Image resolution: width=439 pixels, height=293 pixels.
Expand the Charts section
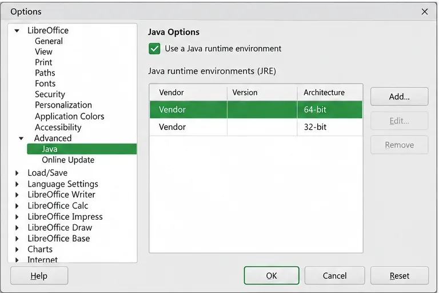tap(17, 250)
